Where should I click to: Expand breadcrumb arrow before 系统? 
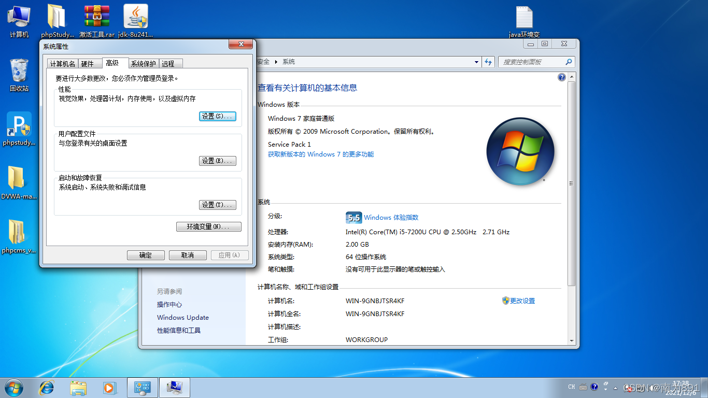276,62
